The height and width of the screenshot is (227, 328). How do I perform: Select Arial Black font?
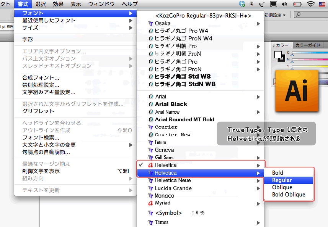pyautogui.click(x=201, y=104)
